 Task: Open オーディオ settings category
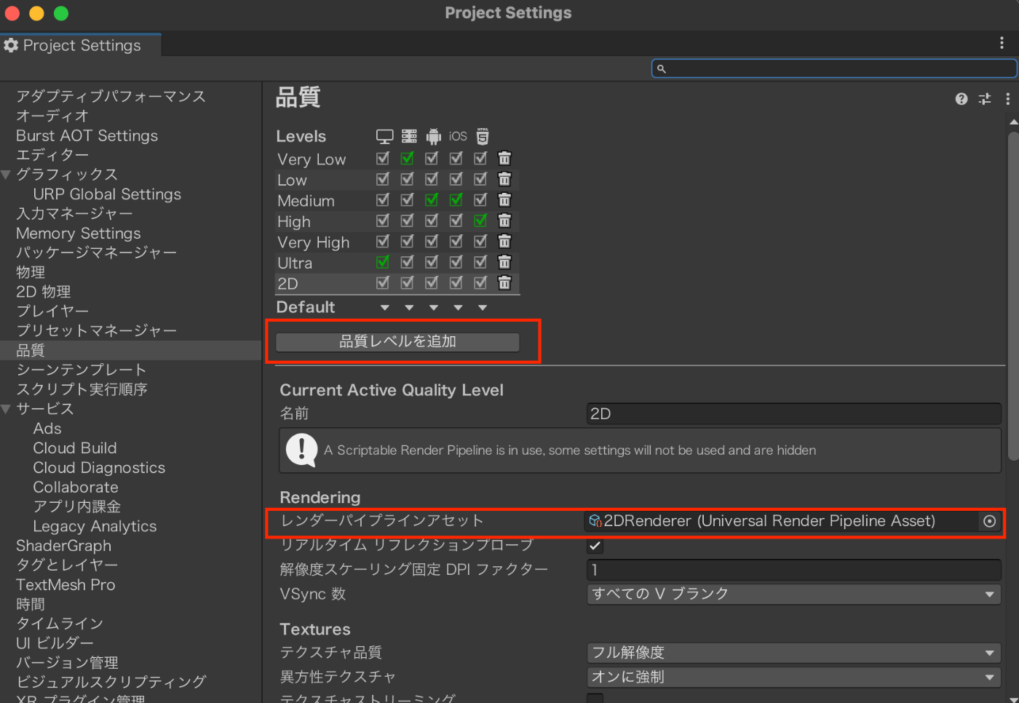[52, 116]
